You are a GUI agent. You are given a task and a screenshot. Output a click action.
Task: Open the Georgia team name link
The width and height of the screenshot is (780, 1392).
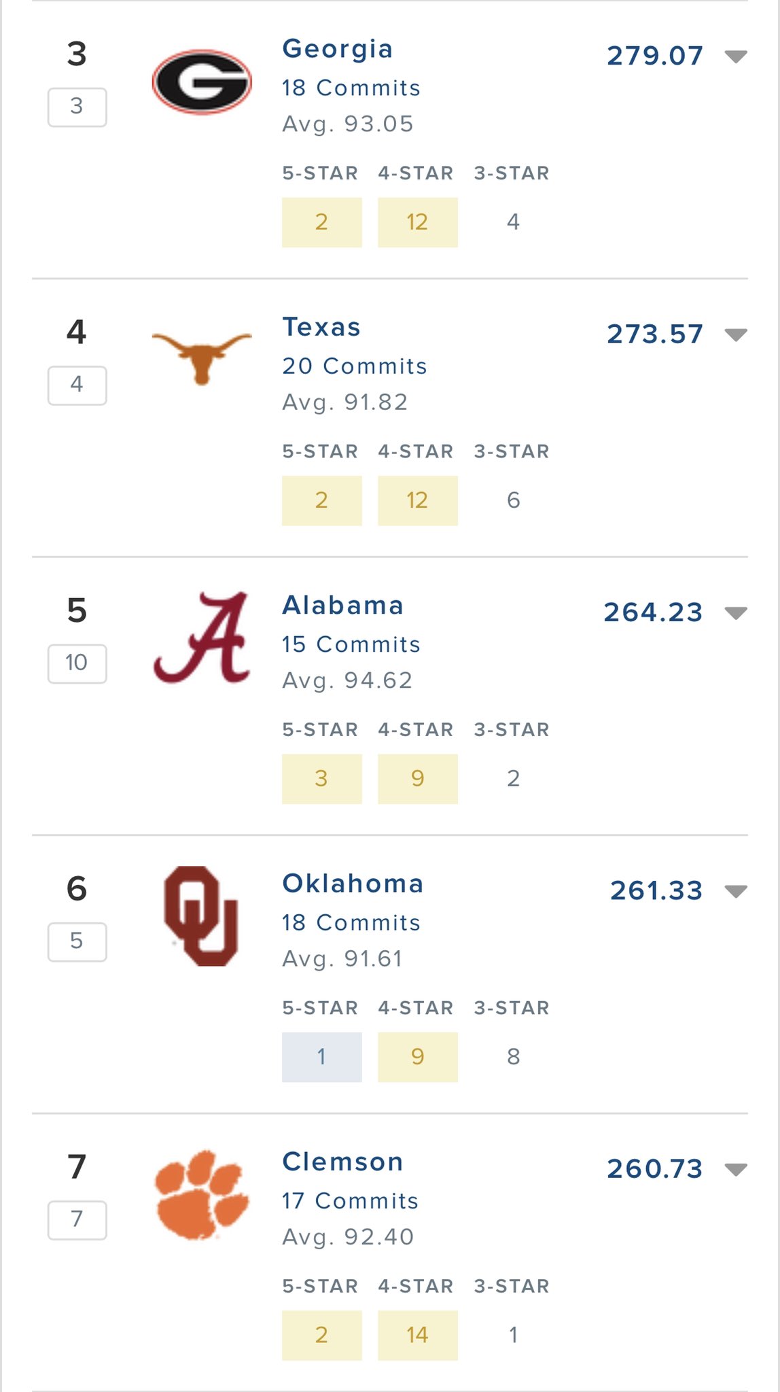338,49
